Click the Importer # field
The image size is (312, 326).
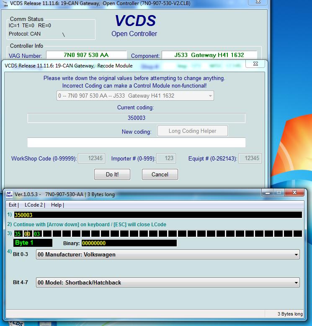166,158
